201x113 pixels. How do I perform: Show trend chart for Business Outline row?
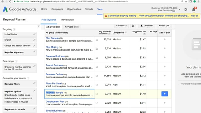[x=97, y=76]
